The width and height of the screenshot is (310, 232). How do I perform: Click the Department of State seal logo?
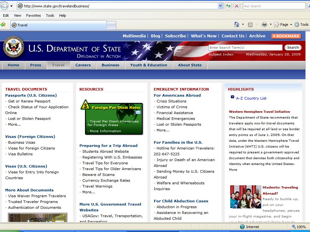click(14, 47)
